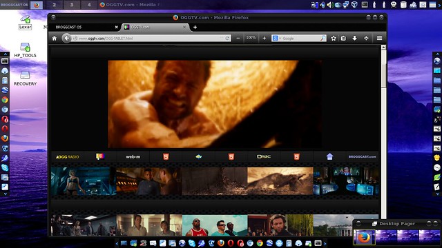Open the BROGGCAST.com link
This screenshot has height=248, width=442.
coord(362,156)
